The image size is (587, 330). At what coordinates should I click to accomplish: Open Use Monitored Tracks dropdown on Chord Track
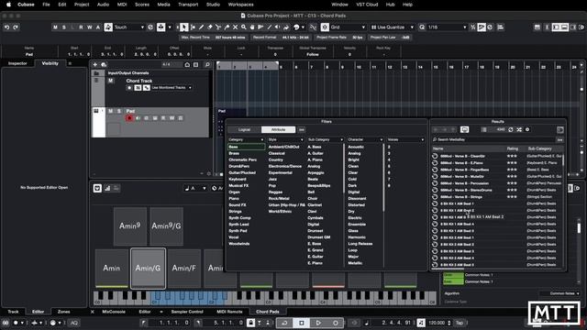[x=172, y=88]
